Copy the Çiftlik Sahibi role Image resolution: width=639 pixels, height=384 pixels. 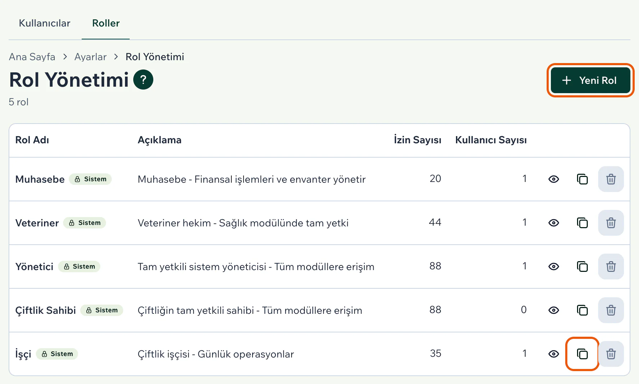click(x=582, y=310)
